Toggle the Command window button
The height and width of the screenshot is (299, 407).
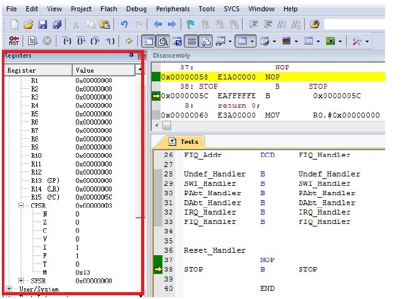pyautogui.click(x=149, y=41)
